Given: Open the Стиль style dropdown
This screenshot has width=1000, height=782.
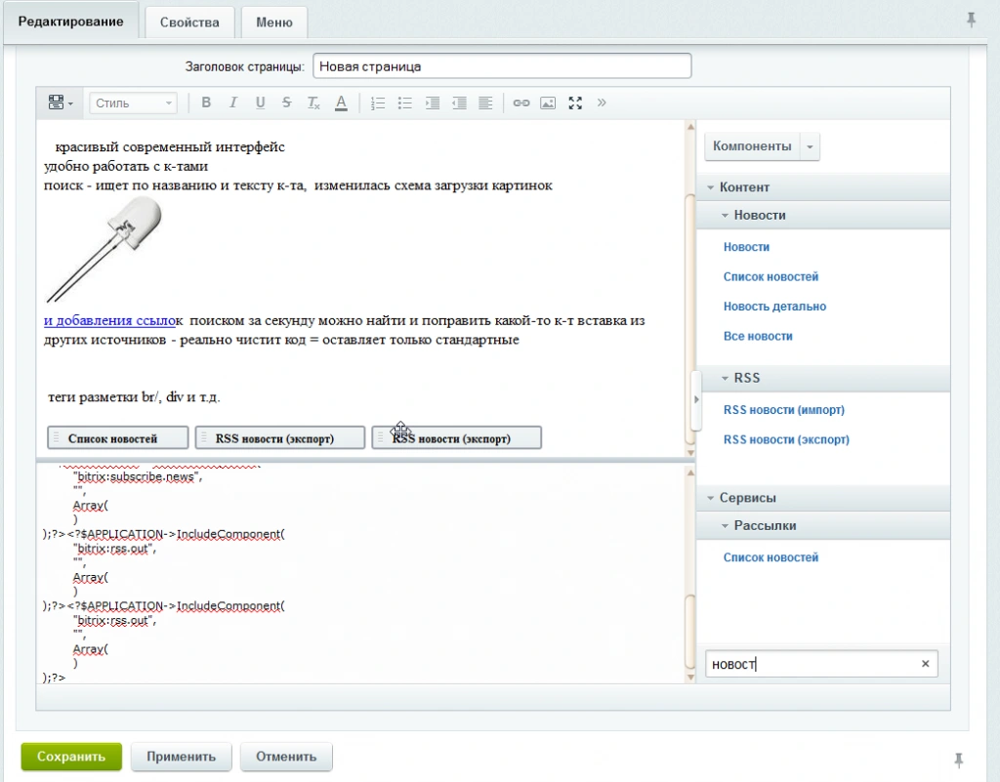Looking at the screenshot, I should (134, 103).
